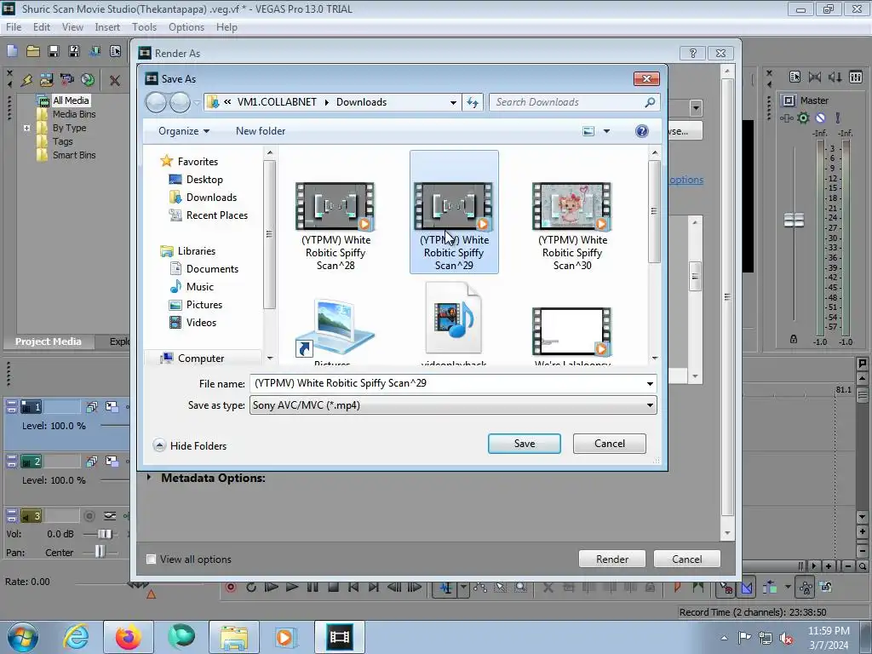Viewport: 872px width, 654px height.
Task: Select the Zoom Edit tool magnifier icon
Action: (x=520, y=588)
